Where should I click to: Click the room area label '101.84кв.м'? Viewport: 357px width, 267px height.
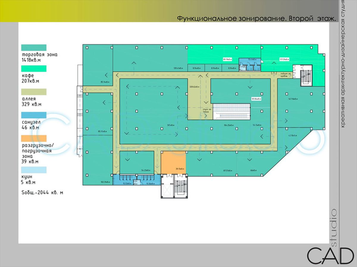pos(256,99)
